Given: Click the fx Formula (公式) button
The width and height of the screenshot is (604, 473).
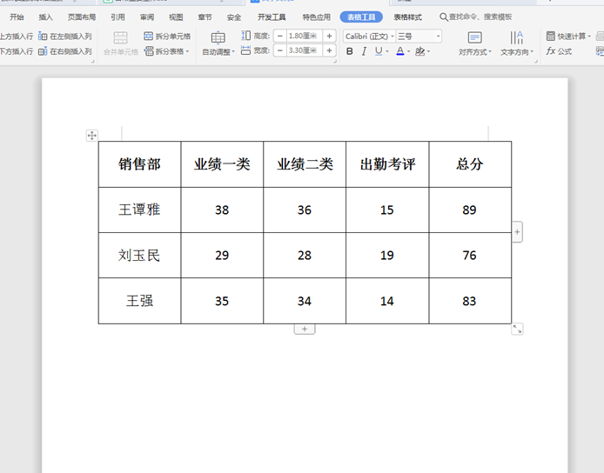Looking at the screenshot, I should pos(559,51).
